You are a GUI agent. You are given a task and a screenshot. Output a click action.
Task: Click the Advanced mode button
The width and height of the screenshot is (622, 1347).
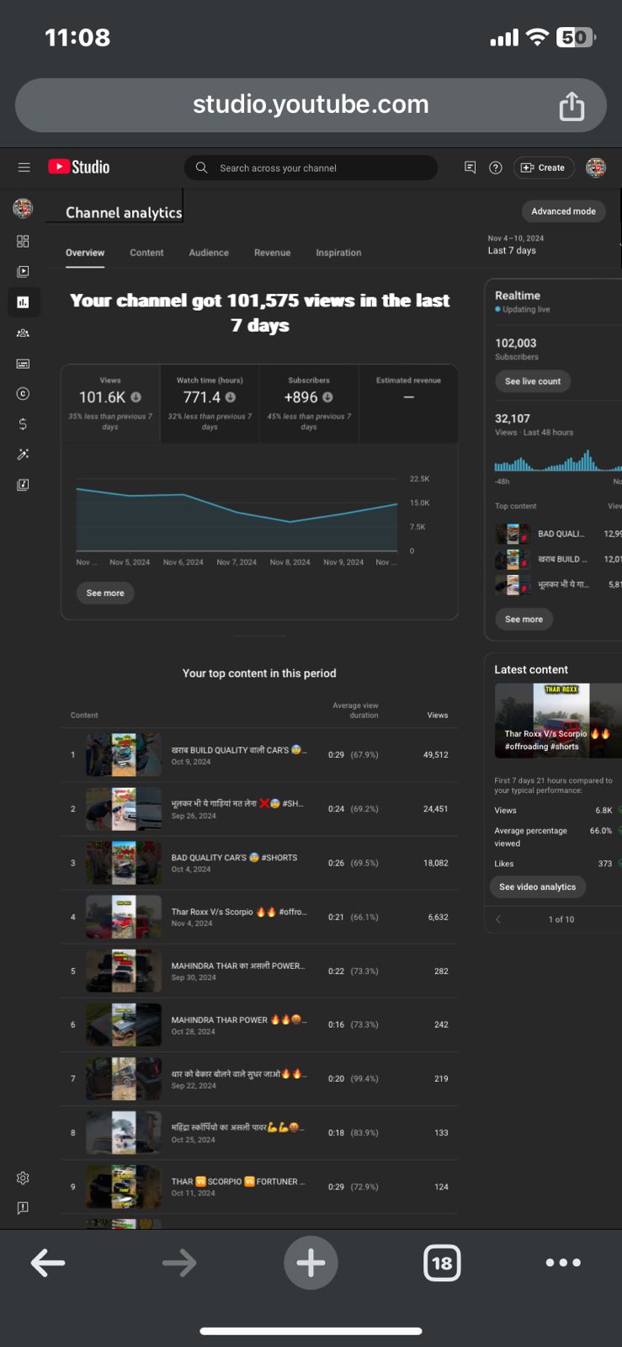563,211
